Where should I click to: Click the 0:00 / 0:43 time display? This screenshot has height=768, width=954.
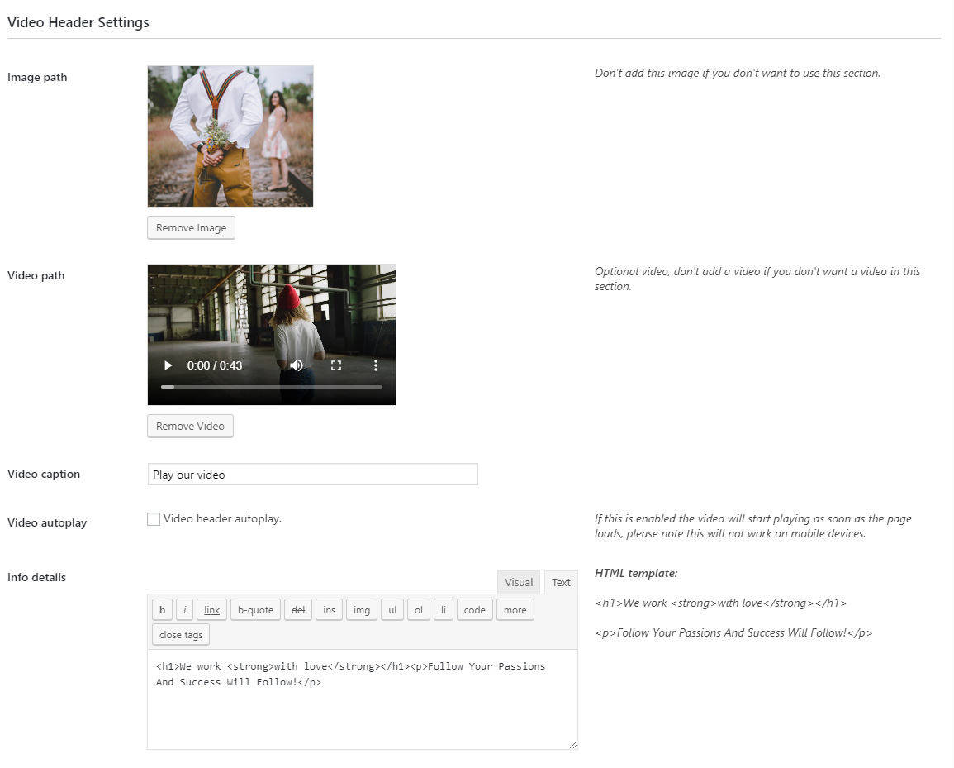214,365
